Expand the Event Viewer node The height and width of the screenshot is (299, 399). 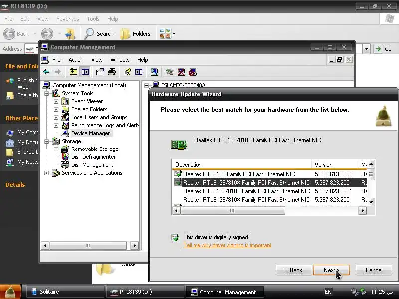56,101
